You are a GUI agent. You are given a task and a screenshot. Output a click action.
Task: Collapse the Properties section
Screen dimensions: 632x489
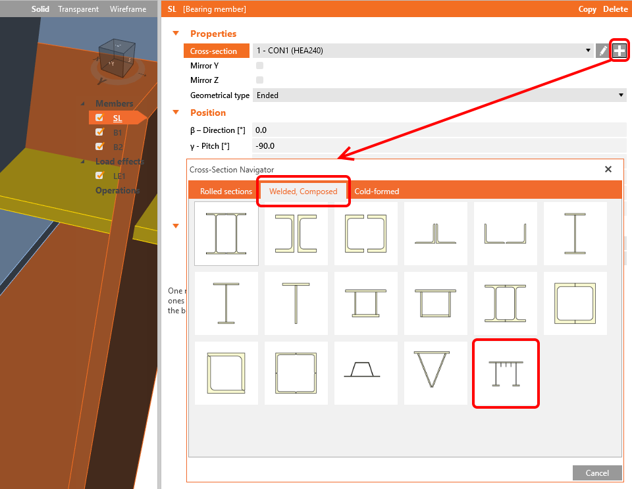[176, 34]
